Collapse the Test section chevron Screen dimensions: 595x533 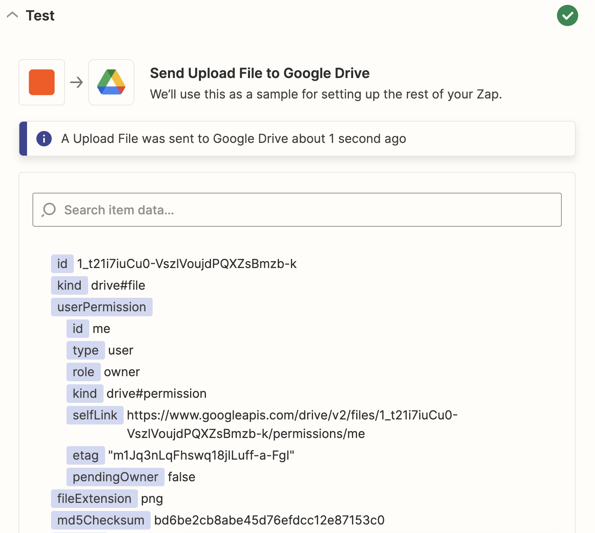tap(12, 15)
